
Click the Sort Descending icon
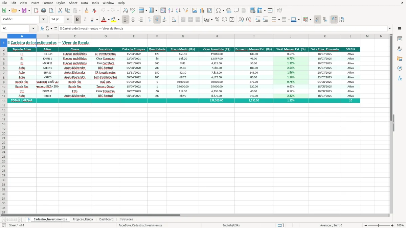coord(178,10)
